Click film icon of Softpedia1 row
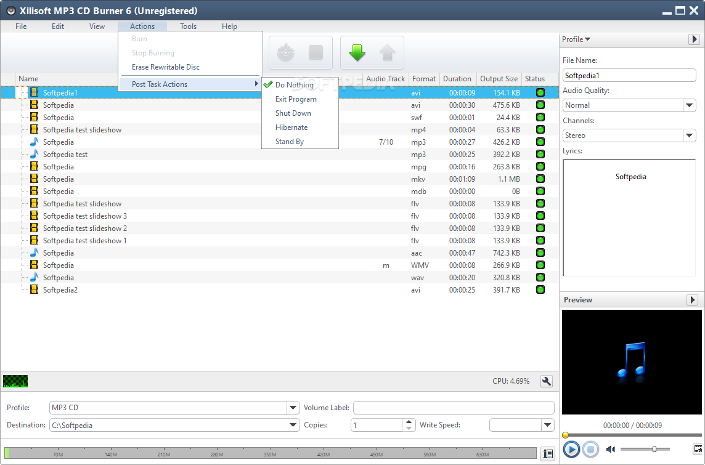The width and height of the screenshot is (705, 465). [34, 92]
